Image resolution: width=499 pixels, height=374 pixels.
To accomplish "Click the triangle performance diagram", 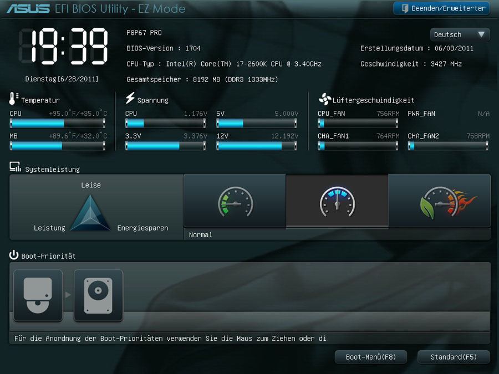I will click(90, 213).
